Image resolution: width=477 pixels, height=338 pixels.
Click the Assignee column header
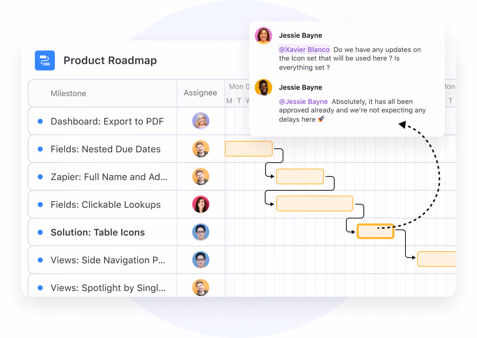click(x=200, y=93)
